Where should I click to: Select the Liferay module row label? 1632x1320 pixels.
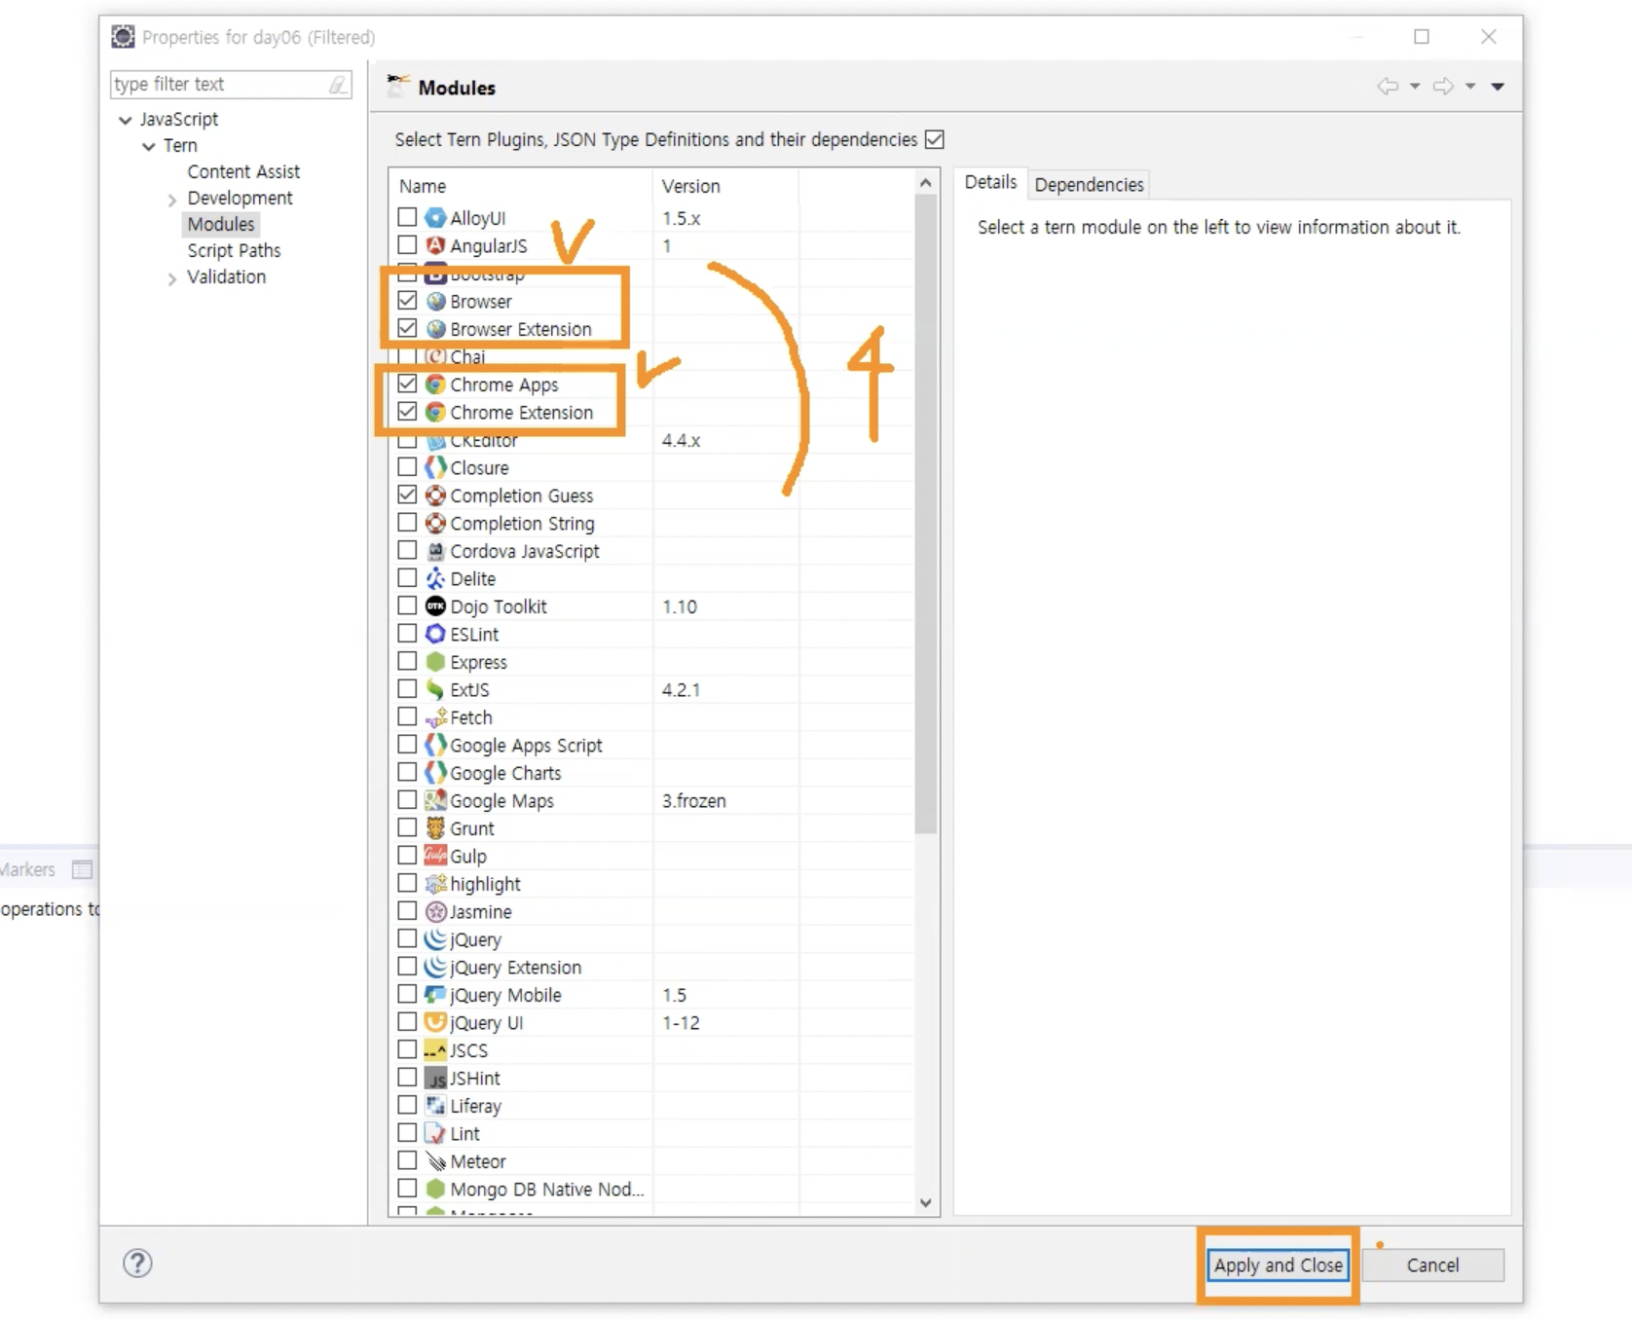(475, 1106)
